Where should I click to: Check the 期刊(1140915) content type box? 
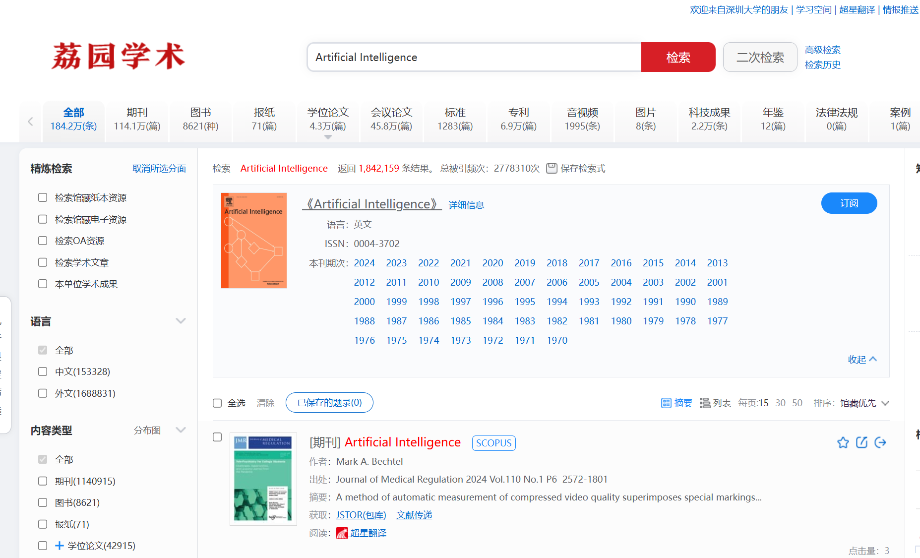(x=43, y=481)
